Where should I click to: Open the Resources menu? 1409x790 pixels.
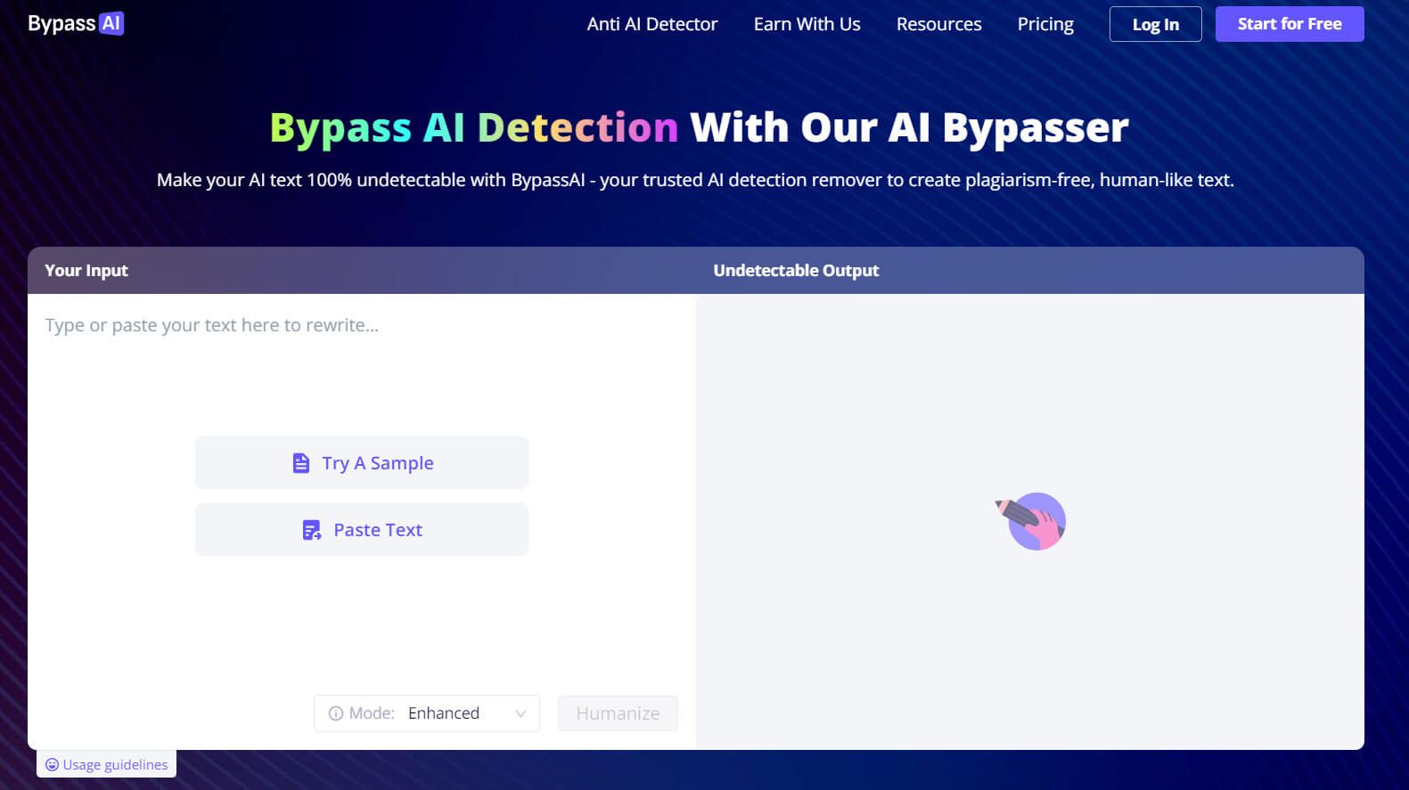pyautogui.click(x=938, y=24)
